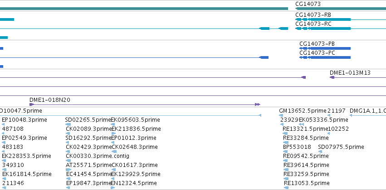Open the EP19847.3prime EST label

[x=89, y=183]
